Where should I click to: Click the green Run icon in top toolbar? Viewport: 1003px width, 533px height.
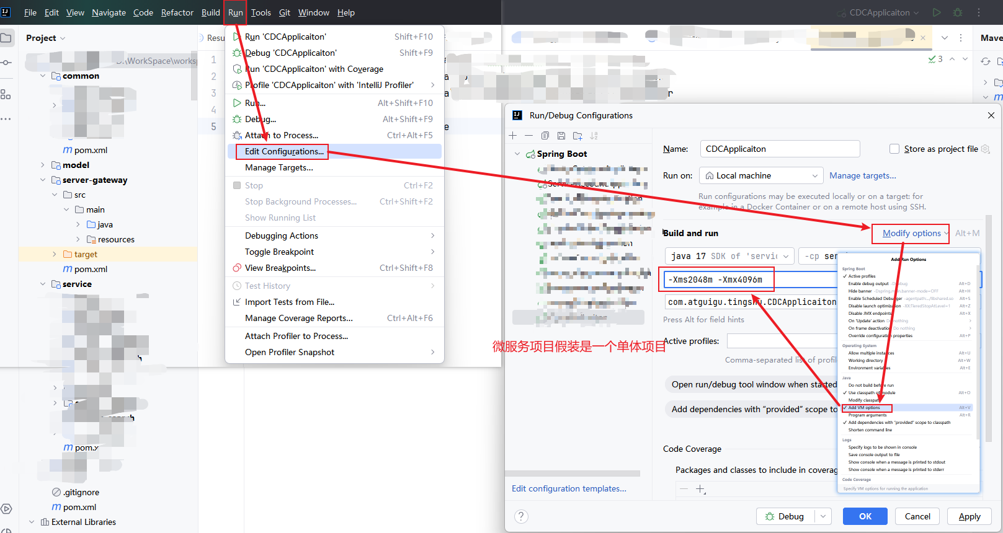click(937, 12)
